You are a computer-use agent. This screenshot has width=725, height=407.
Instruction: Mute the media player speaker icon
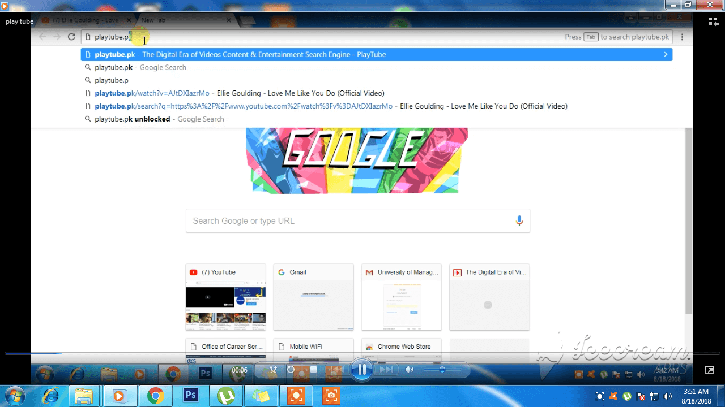tap(410, 370)
